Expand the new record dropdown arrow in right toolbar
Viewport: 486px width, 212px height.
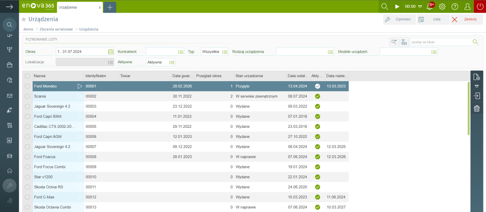pos(477,86)
